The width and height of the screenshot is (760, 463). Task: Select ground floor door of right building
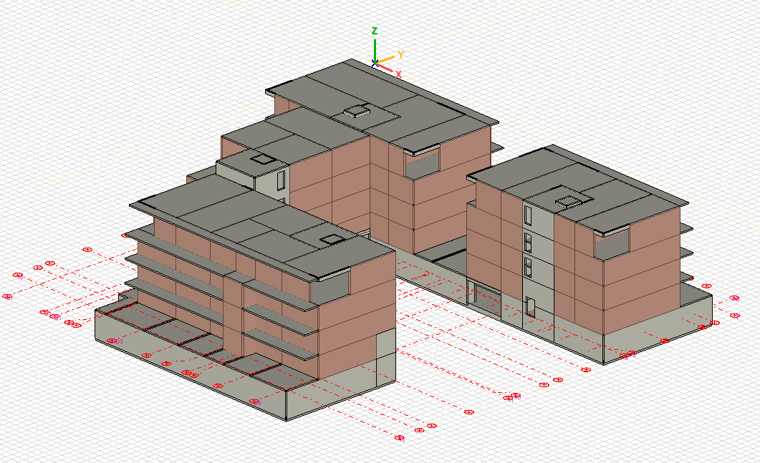click(x=530, y=307)
